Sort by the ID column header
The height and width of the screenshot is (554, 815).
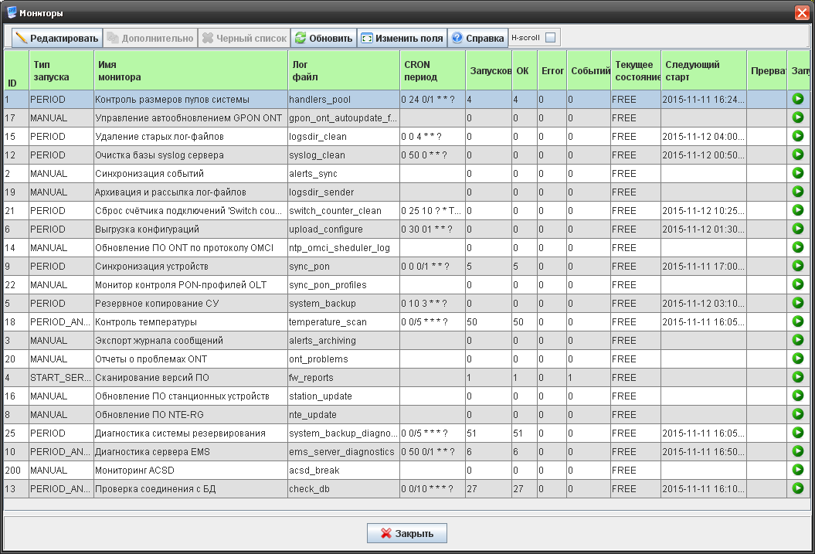pos(17,70)
